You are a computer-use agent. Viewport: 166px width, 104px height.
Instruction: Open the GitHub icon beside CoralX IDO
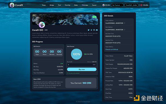coord(94,30)
